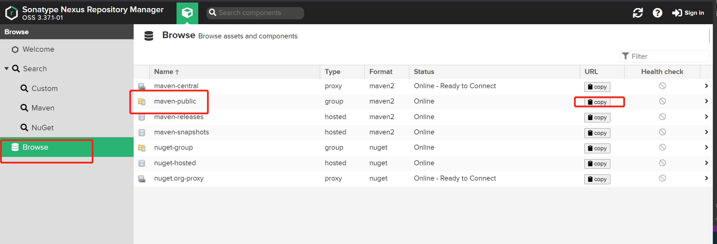Viewport: 717px width, 244px height.
Task: Click the Sign in button
Action: (x=688, y=13)
